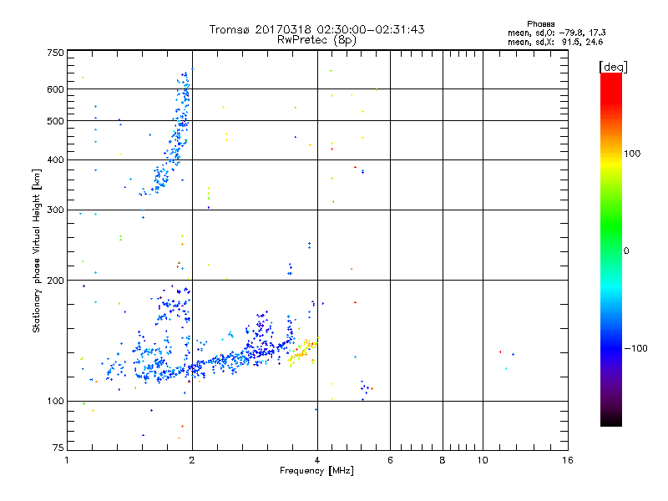Click the mean, sd,X statistics line
668x501 pixels.
point(555,41)
